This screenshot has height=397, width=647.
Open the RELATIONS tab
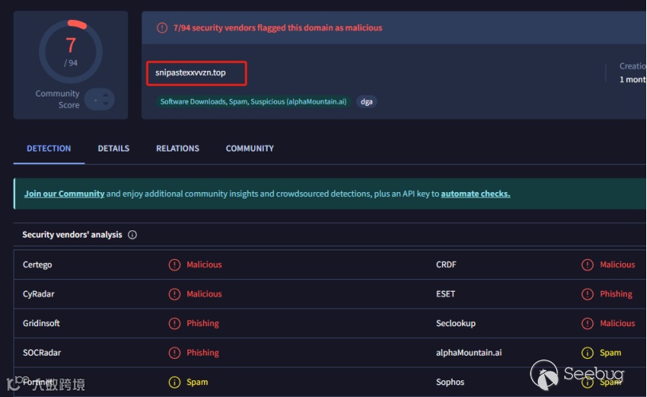tap(178, 148)
